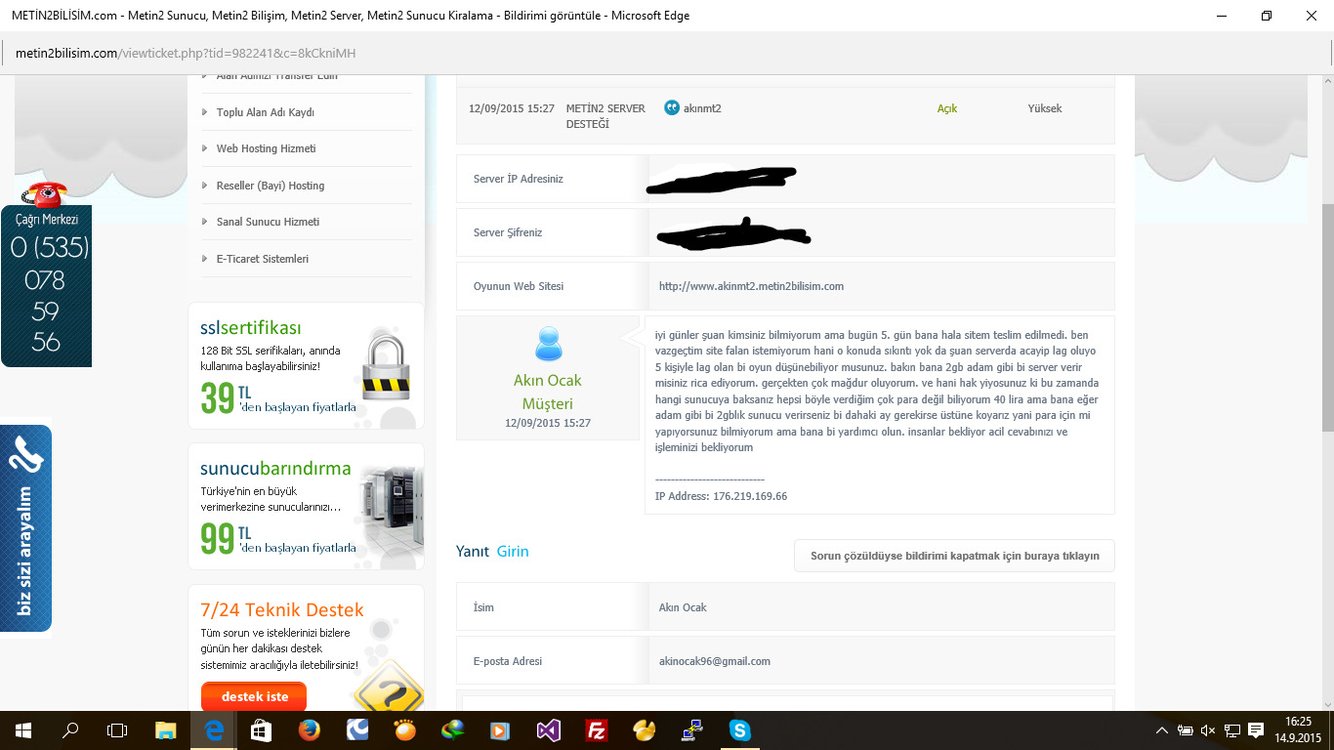Click the Oyunun Web Sitesi label
1334x750 pixels.
pos(519,286)
